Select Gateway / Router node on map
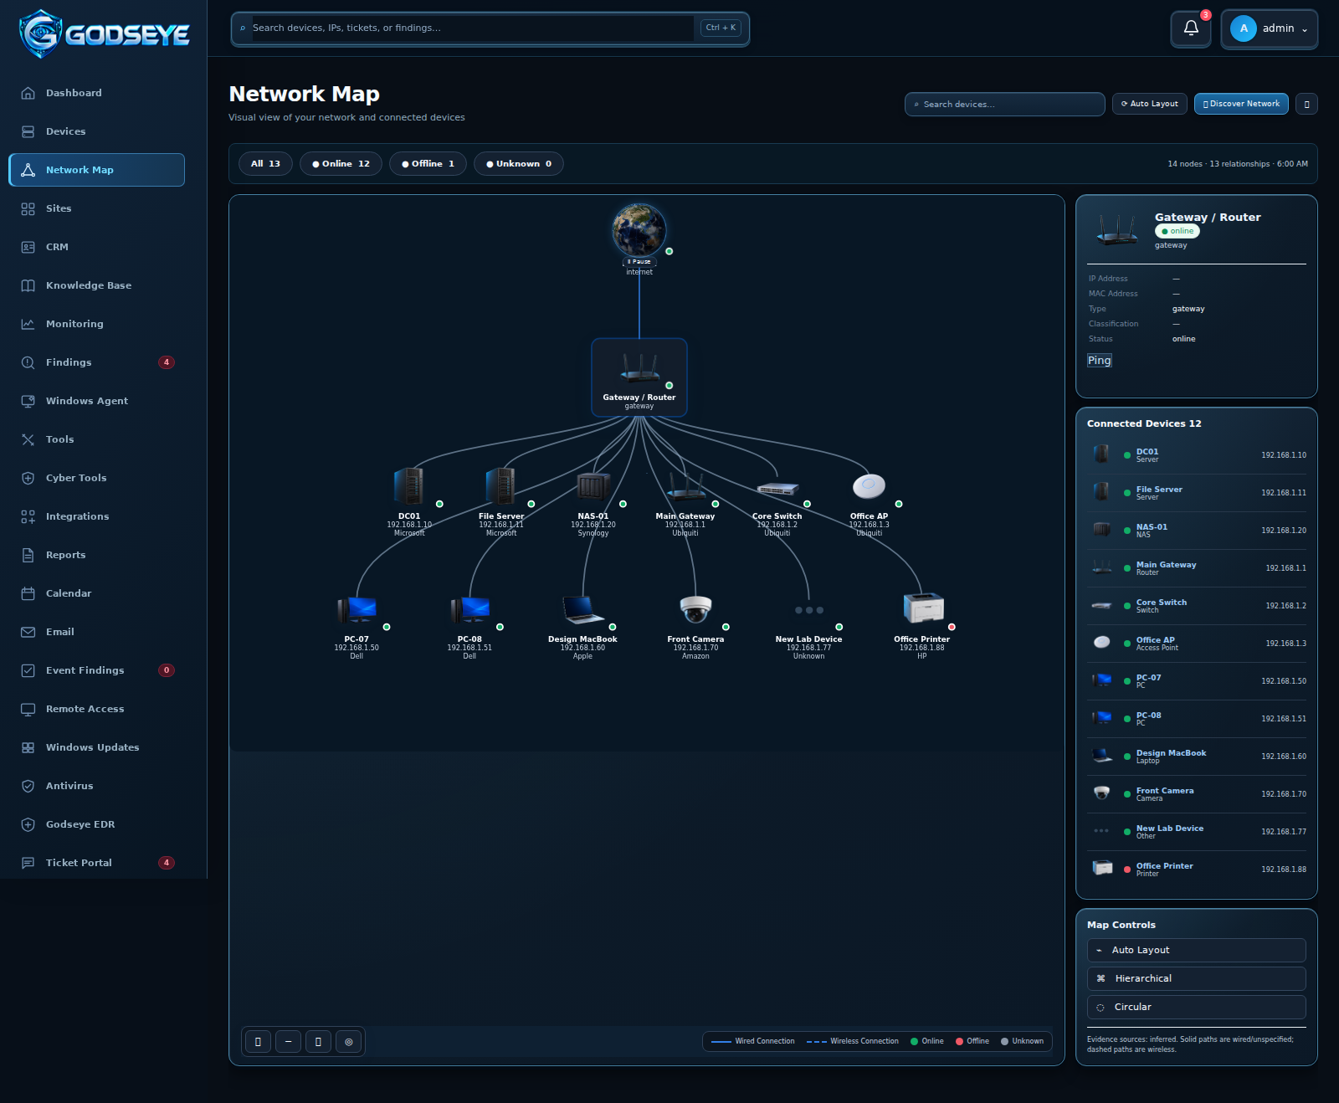The height and width of the screenshot is (1103, 1339). pyautogui.click(x=639, y=377)
